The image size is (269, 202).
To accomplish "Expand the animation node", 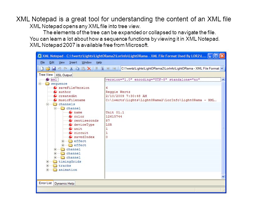I will (48, 170).
